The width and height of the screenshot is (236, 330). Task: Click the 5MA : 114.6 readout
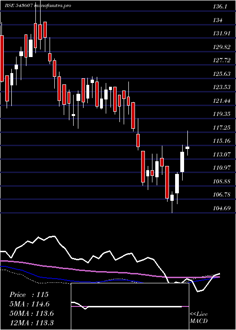[30, 304]
